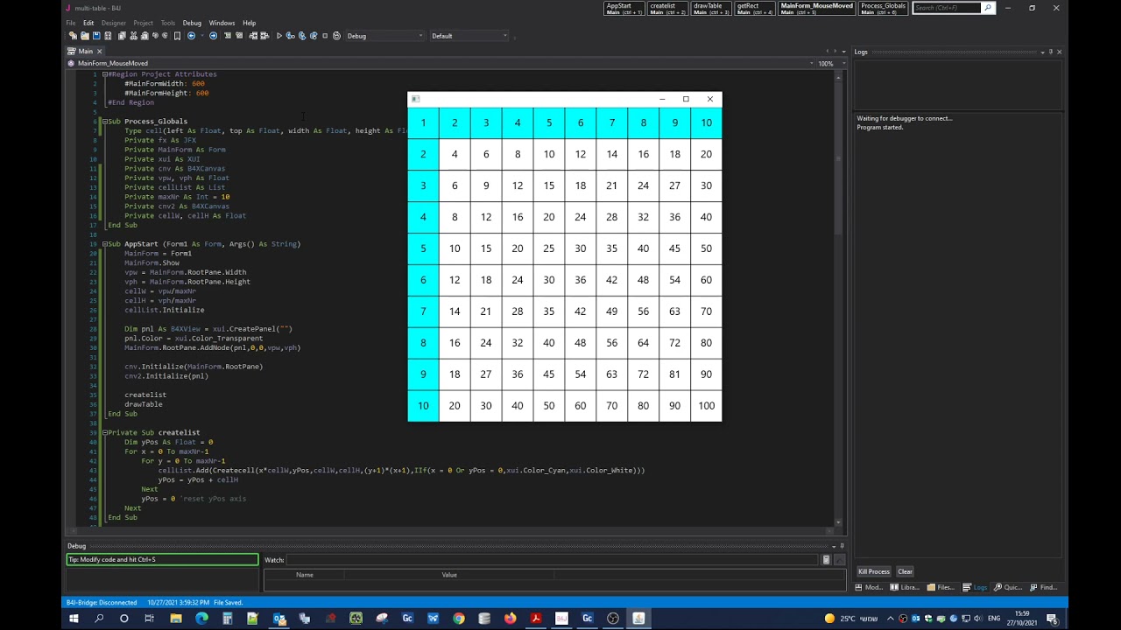Focus the Search (Ctrl+F) field
The width and height of the screenshot is (1121, 630).
point(947,8)
